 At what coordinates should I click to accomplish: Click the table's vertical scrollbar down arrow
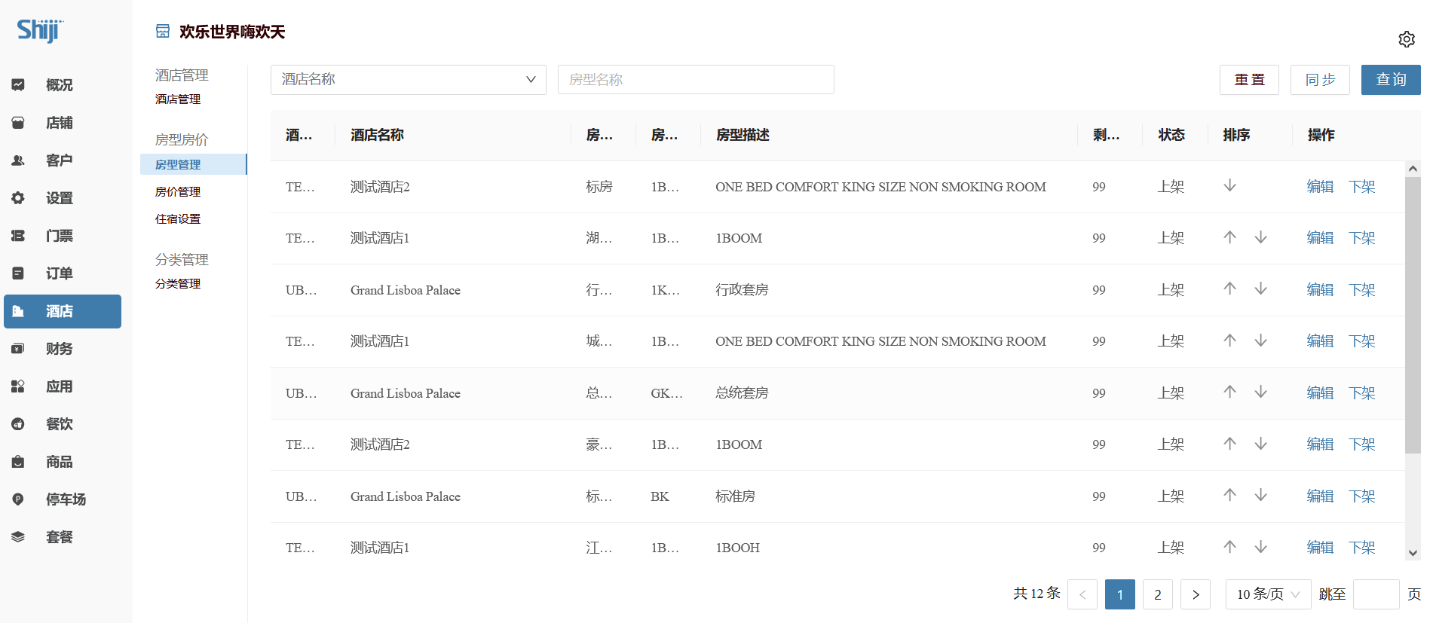click(x=1413, y=553)
